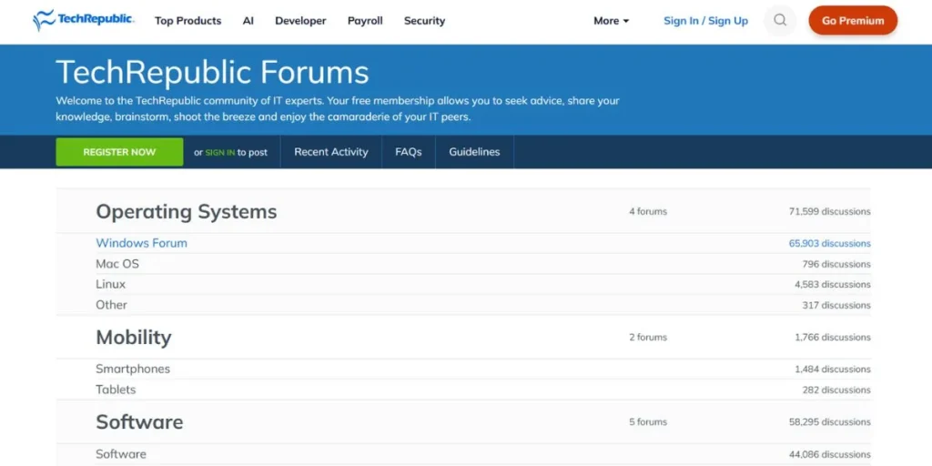
Task: Click the 317 discussions count
Action: [x=836, y=306]
